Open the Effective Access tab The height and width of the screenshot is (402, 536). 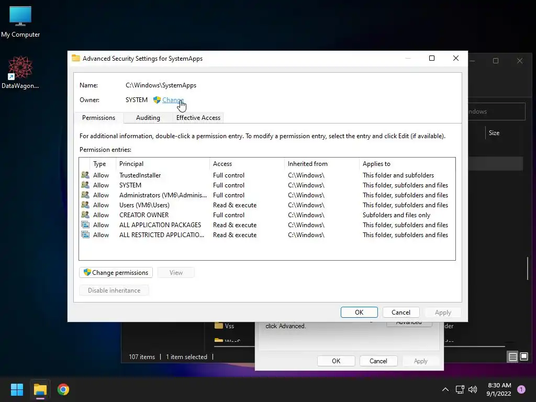(x=198, y=118)
